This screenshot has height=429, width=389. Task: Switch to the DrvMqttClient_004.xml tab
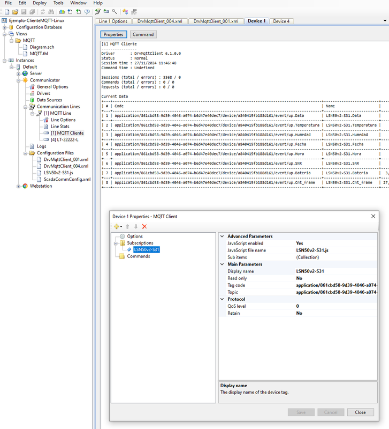[x=159, y=21]
